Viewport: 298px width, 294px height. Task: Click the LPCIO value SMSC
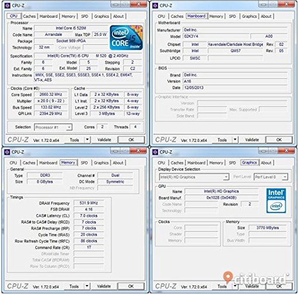click(195, 58)
